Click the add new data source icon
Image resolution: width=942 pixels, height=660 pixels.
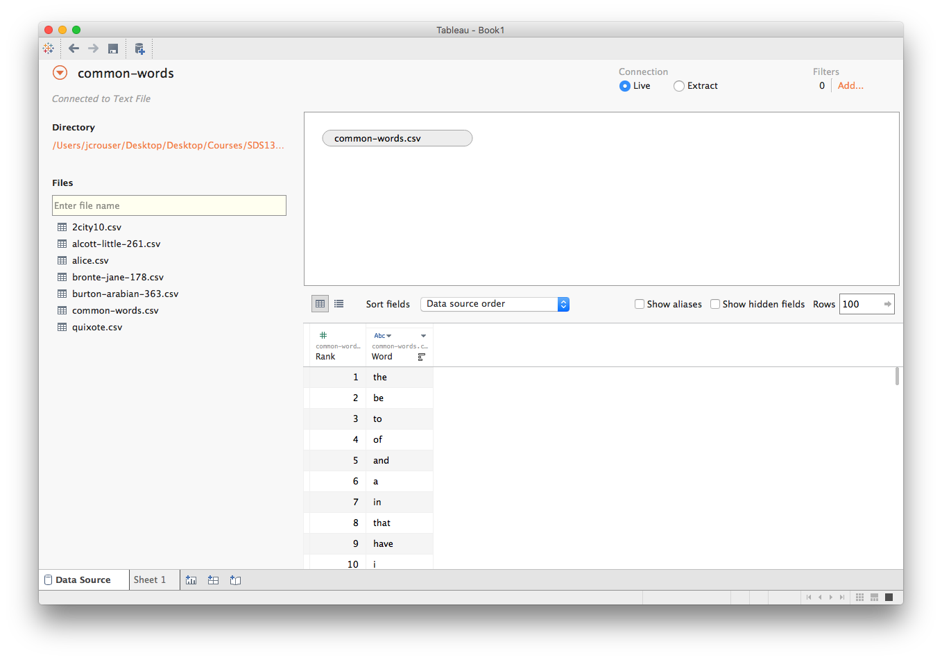tap(139, 49)
